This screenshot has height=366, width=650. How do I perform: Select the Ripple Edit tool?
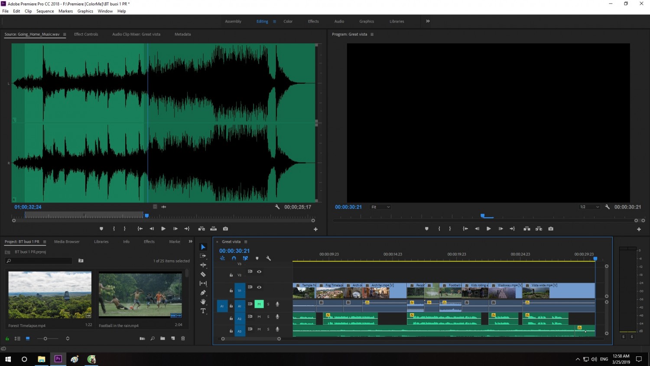(x=203, y=265)
